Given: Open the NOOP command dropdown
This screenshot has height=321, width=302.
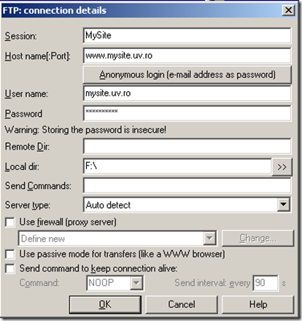Looking at the screenshot, I should click(136, 283).
